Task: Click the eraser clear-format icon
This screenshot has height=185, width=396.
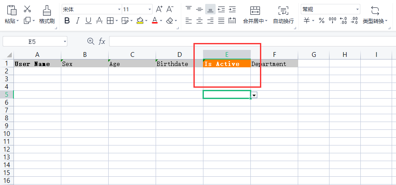Action: coord(170,20)
